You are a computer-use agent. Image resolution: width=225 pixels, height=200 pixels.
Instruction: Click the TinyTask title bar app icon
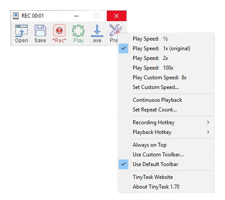point(16,16)
